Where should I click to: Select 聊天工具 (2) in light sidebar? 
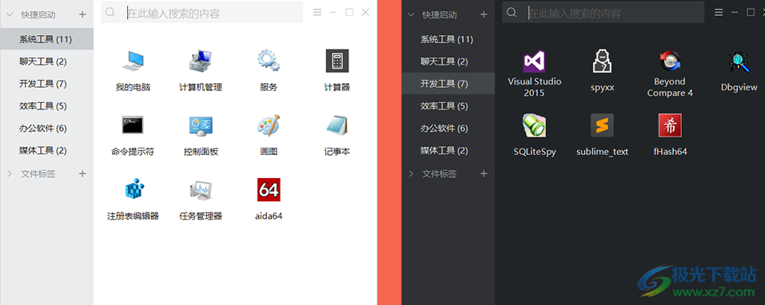46,61
